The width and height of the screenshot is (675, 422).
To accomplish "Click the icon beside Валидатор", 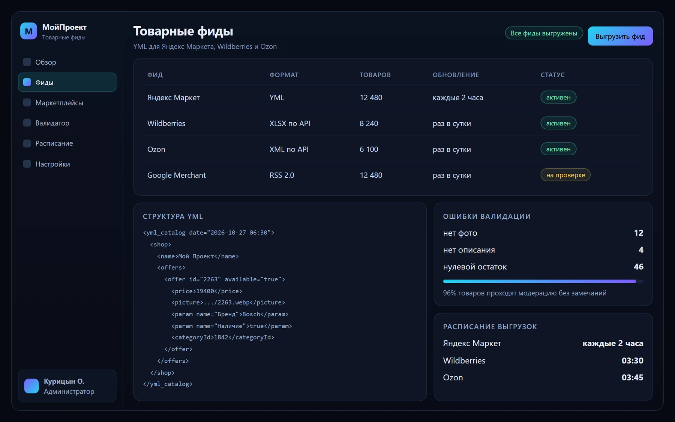I will coord(27,123).
